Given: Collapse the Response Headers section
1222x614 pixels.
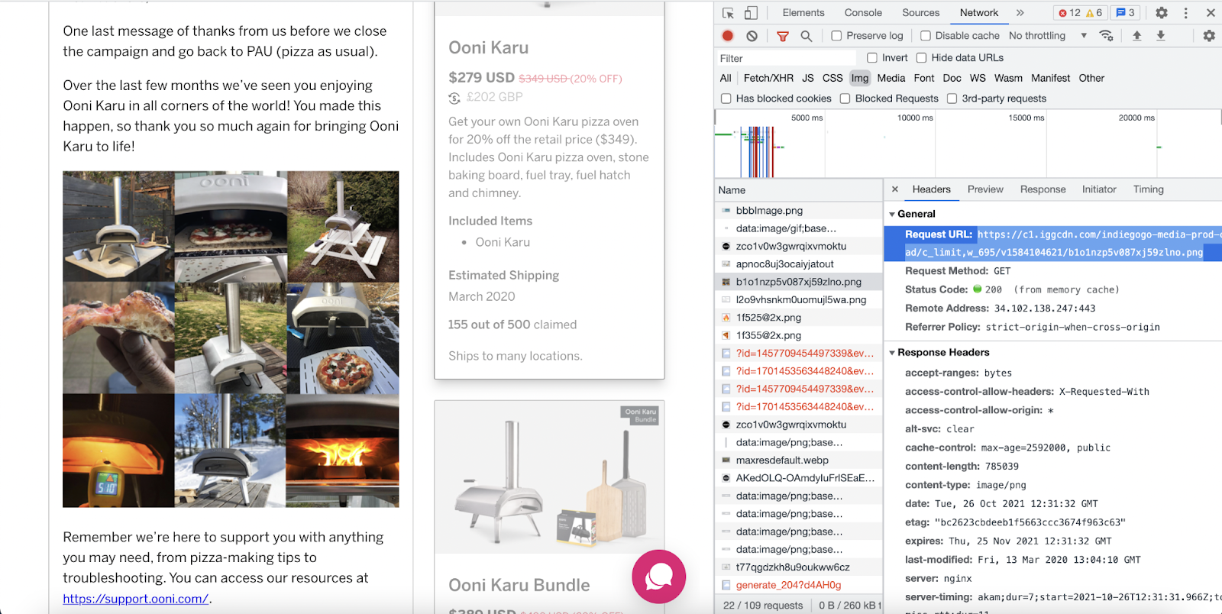Looking at the screenshot, I should (892, 353).
